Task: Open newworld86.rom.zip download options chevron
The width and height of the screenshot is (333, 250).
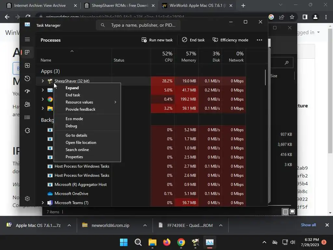Action: click(145, 225)
